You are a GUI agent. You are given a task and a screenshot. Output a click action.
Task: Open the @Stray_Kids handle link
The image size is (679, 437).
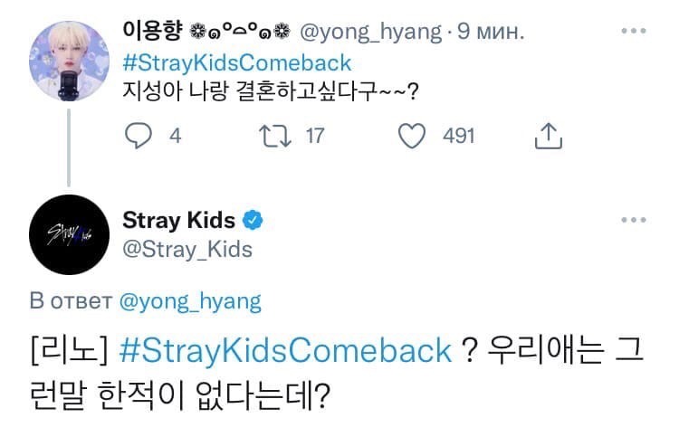click(x=187, y=248)
